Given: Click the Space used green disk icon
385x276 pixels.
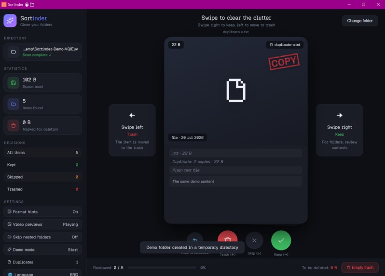Looking at the screenshot, I should 14,83.
